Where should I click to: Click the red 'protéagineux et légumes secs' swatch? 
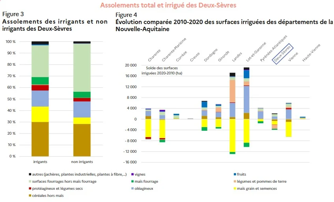(x=30, y=188)
